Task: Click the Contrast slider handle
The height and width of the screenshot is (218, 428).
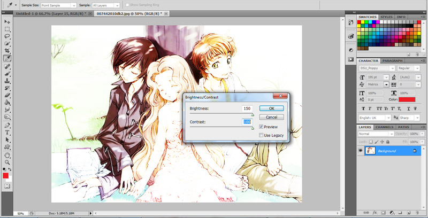Action: [x=253, y=128]
